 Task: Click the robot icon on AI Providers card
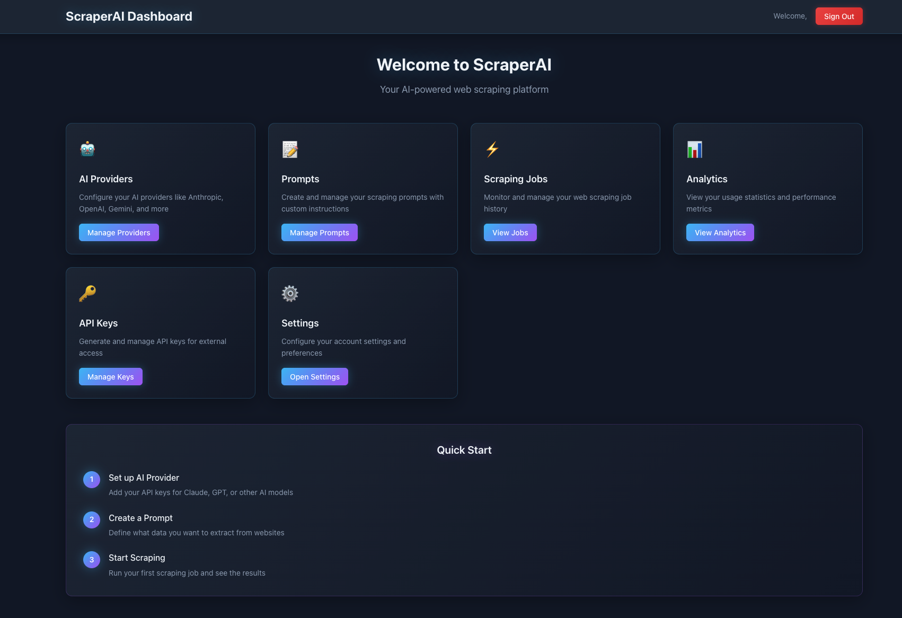click(86, 149)
